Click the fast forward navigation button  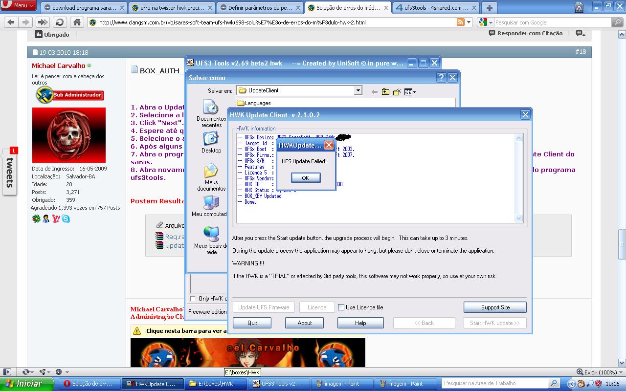[43, 22]
